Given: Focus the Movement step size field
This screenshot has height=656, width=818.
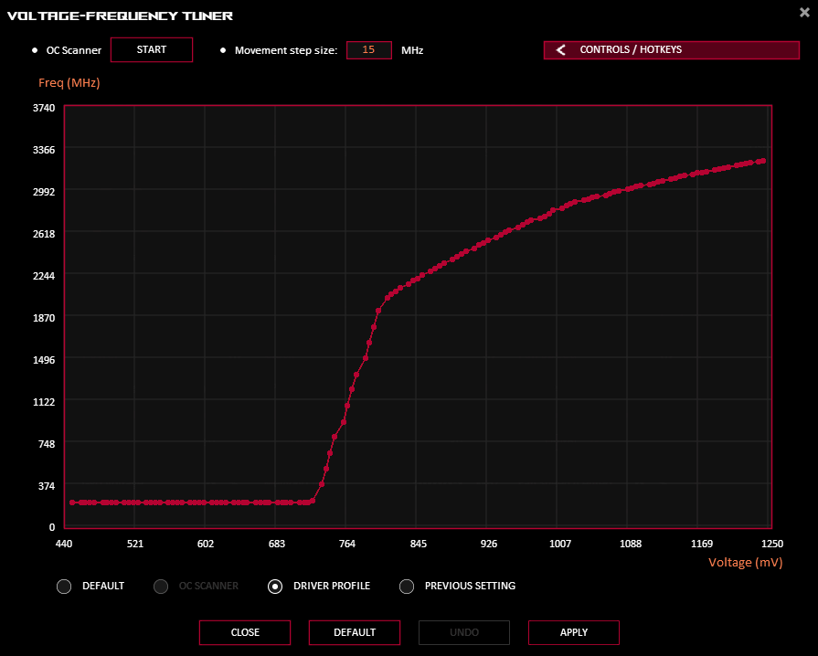Looking at the screenshot, I should click(x=369, y=50).
